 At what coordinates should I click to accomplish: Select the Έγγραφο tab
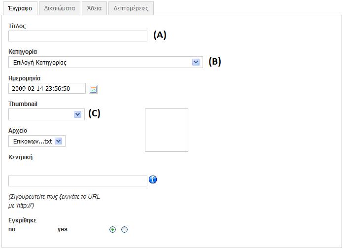coord(19,8)
